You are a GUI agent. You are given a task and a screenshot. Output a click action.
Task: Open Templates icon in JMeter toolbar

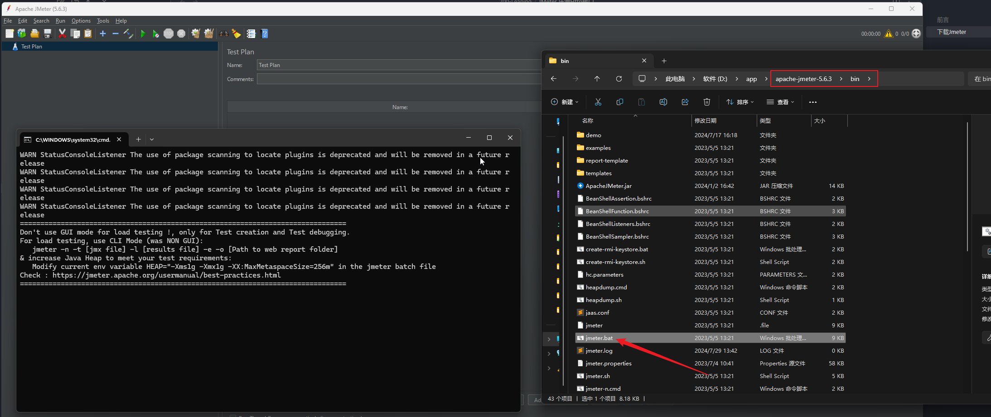pyautogui.click(x=22, y=34)
